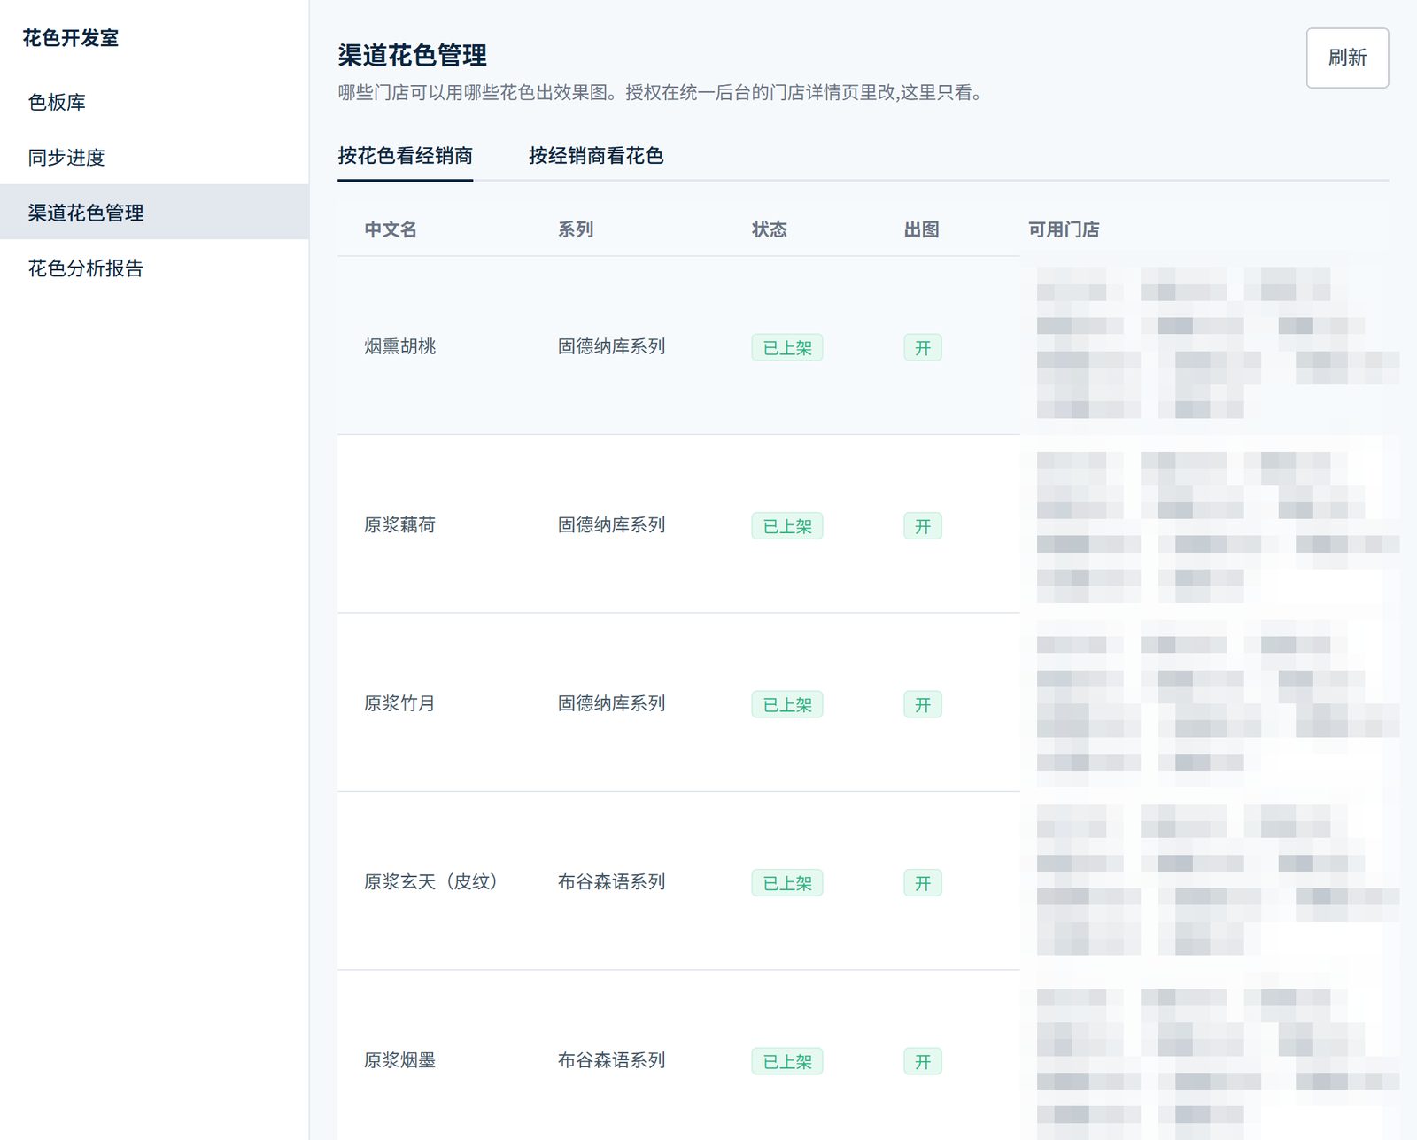This screenshot has height=1140, width=1417.
Task: Click the 已上架 badge for 原浆玄天
Action: coord(787,883)
